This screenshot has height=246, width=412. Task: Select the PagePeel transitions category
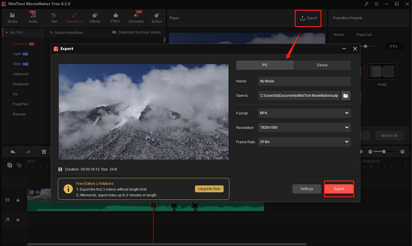(20, 104)
